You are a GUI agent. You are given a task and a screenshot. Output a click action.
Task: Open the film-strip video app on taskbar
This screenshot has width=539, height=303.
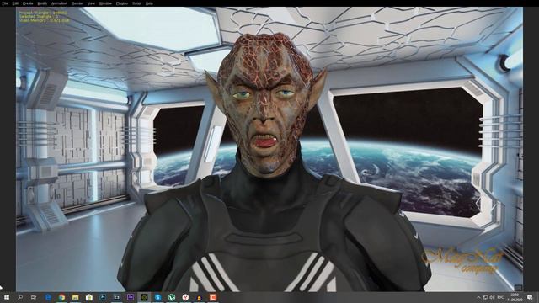click(x=116, y=297)
